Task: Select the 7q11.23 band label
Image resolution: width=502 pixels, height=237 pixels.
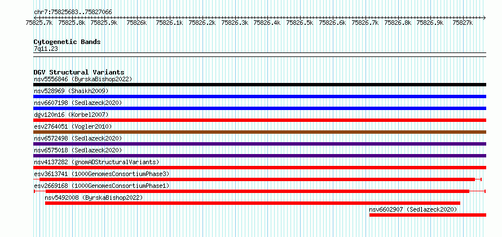Action: click(x=46, y=49)
